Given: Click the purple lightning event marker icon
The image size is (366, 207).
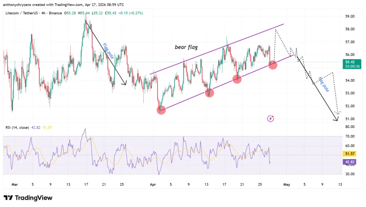Looking at the screenshot, I should pos(271,118).
